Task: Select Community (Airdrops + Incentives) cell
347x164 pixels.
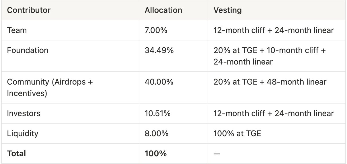Action: [x=50, y=87]
